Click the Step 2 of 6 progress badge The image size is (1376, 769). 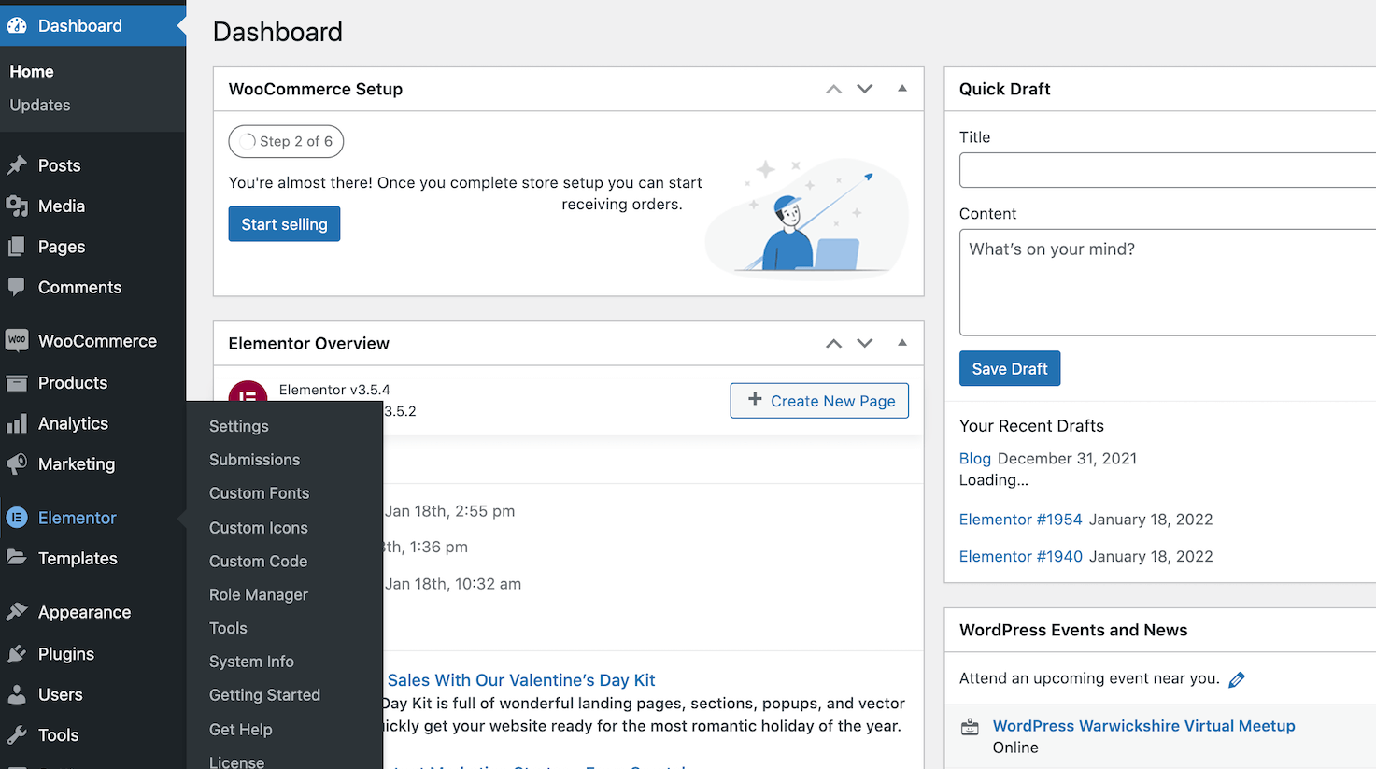pos(286,141)
